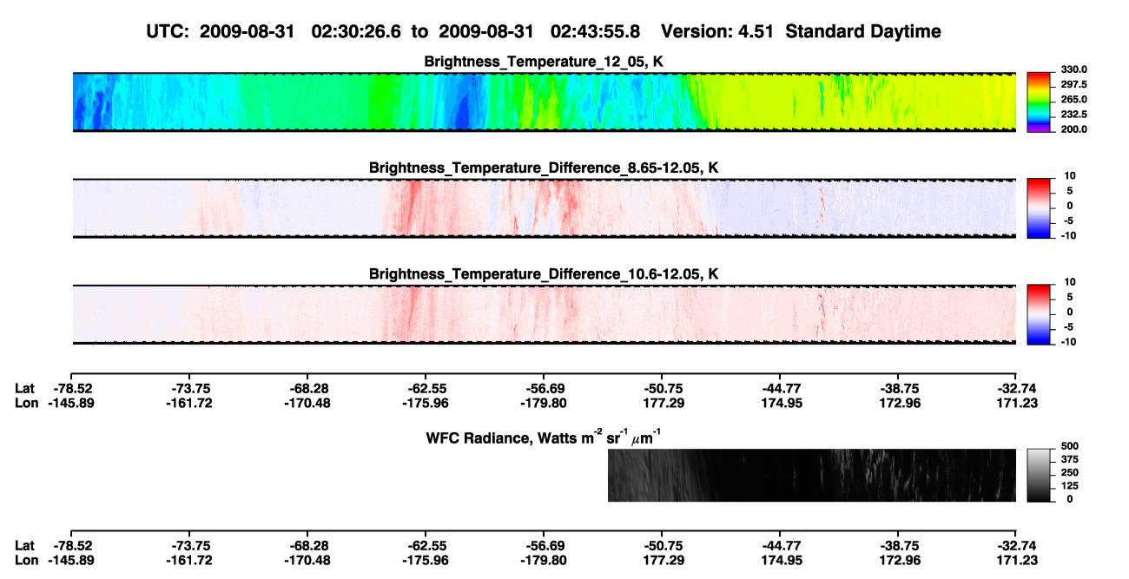Click longitude '-179.80' on the axis under the 10.6-12.05 panel
The image size is (1129, 579).
pos(544,402)
